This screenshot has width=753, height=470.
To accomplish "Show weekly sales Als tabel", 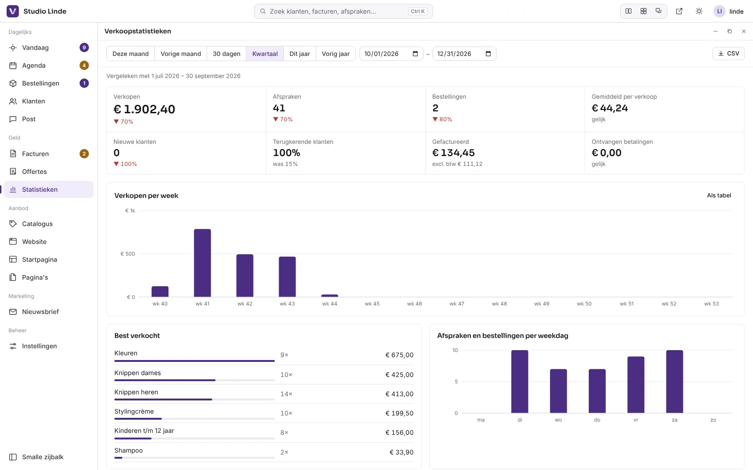I will tap(719, 196).
